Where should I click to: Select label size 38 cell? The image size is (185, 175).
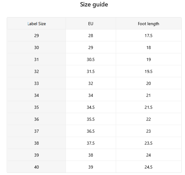coord(36,143)
